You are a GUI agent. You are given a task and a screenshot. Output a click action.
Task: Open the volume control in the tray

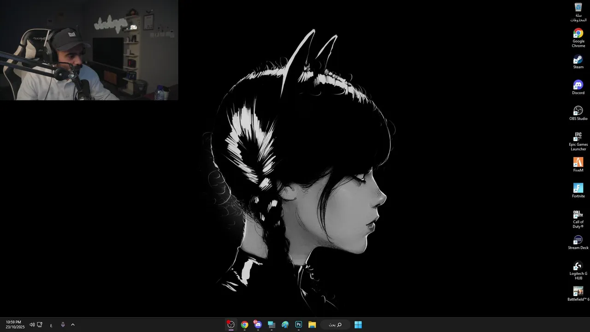(x=32, y=325)
